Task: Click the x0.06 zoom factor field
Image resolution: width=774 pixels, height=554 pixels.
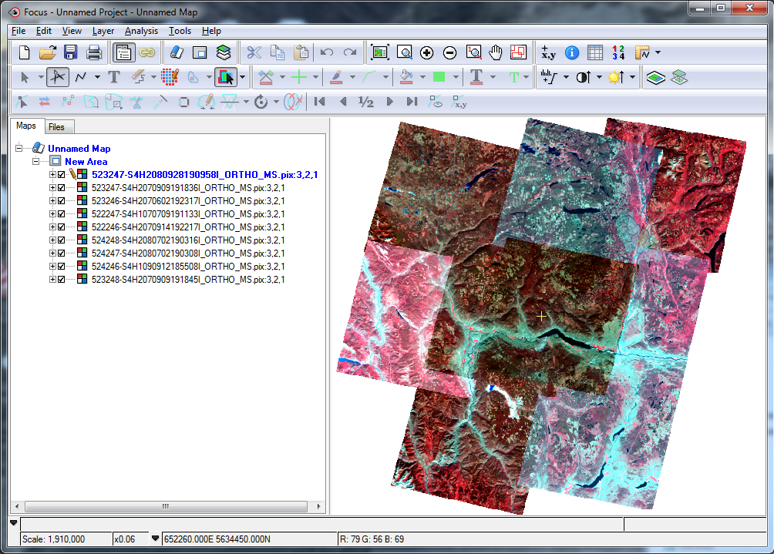Action: [130, 539]
